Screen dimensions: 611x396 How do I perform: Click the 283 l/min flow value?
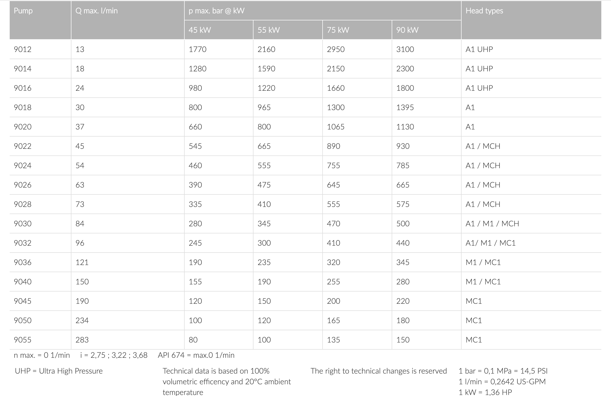point(82,340)
